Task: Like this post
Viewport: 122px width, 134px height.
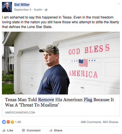Action: pos(8,130)
